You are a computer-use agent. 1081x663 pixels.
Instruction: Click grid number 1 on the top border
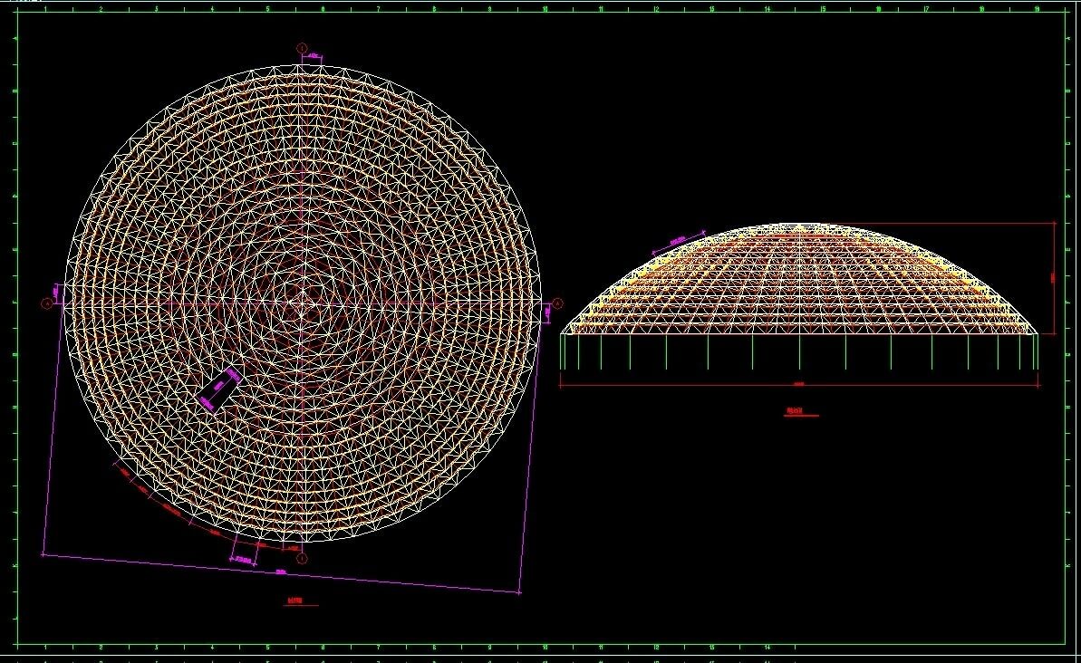click(x=45, y=9)
